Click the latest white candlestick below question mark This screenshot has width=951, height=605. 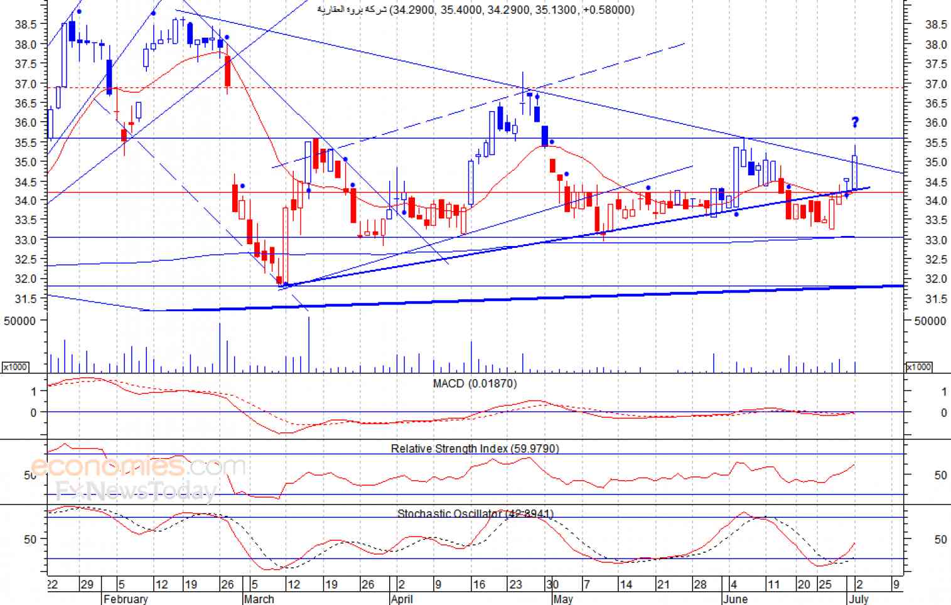pos(854,171)
